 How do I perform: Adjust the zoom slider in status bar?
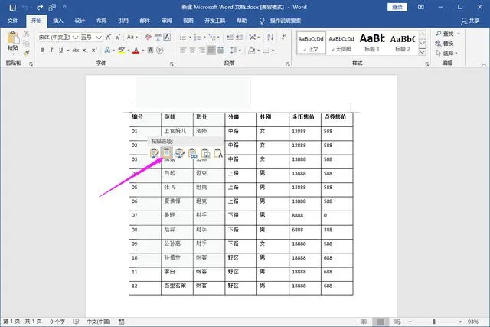click(x=434, y=321)
